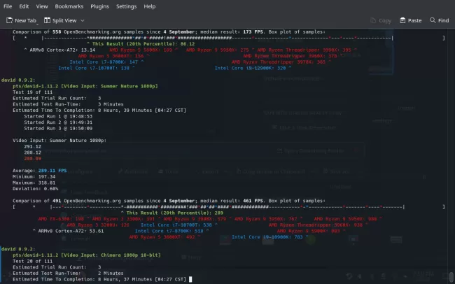The height and width of the screenshot is (284, 455).
Task: Open the Edit menu
Action: click(24, 6)
